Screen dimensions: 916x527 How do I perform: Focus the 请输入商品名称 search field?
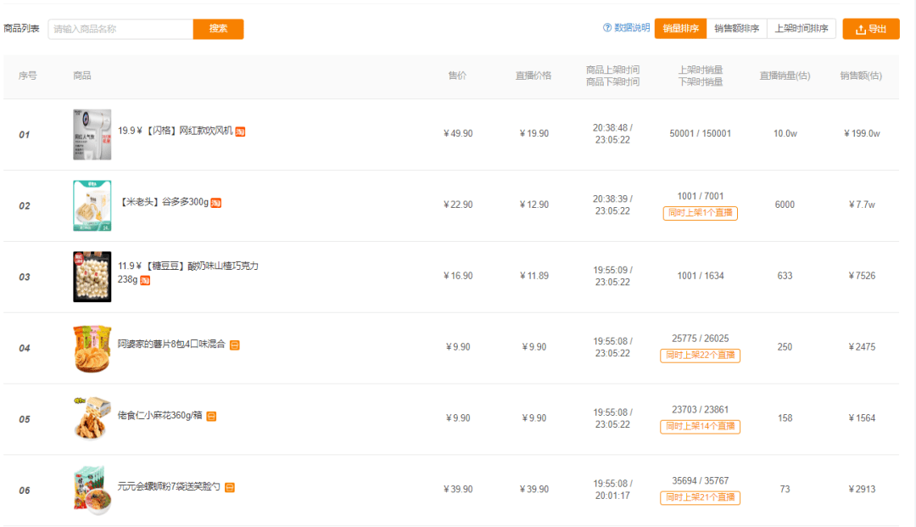[120, 29]
